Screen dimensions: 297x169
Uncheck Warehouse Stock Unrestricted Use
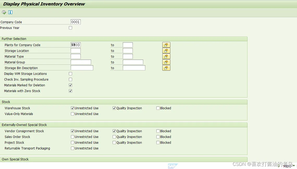(x=72, y=108)
